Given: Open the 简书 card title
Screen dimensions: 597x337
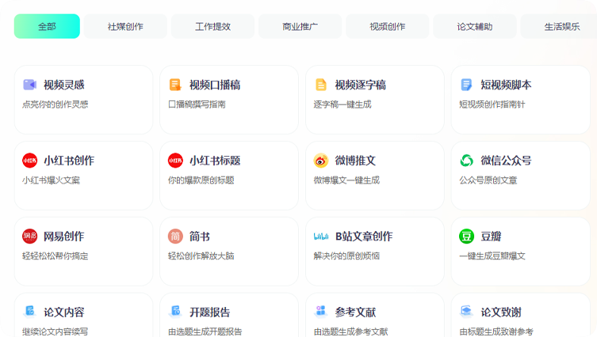Looking at the screenshot, I should point(200,237).
